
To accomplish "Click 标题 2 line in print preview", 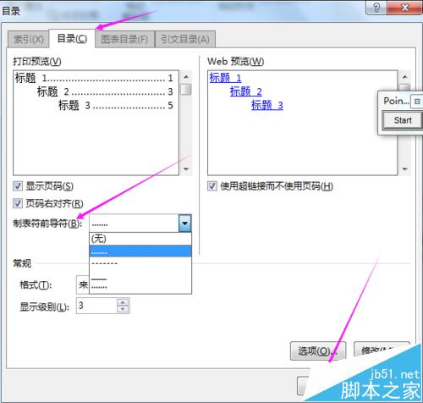I will click(105, 91).
